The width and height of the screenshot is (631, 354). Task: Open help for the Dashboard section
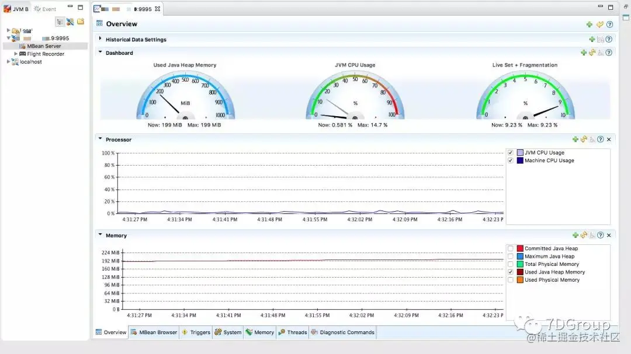pos(609,52)
